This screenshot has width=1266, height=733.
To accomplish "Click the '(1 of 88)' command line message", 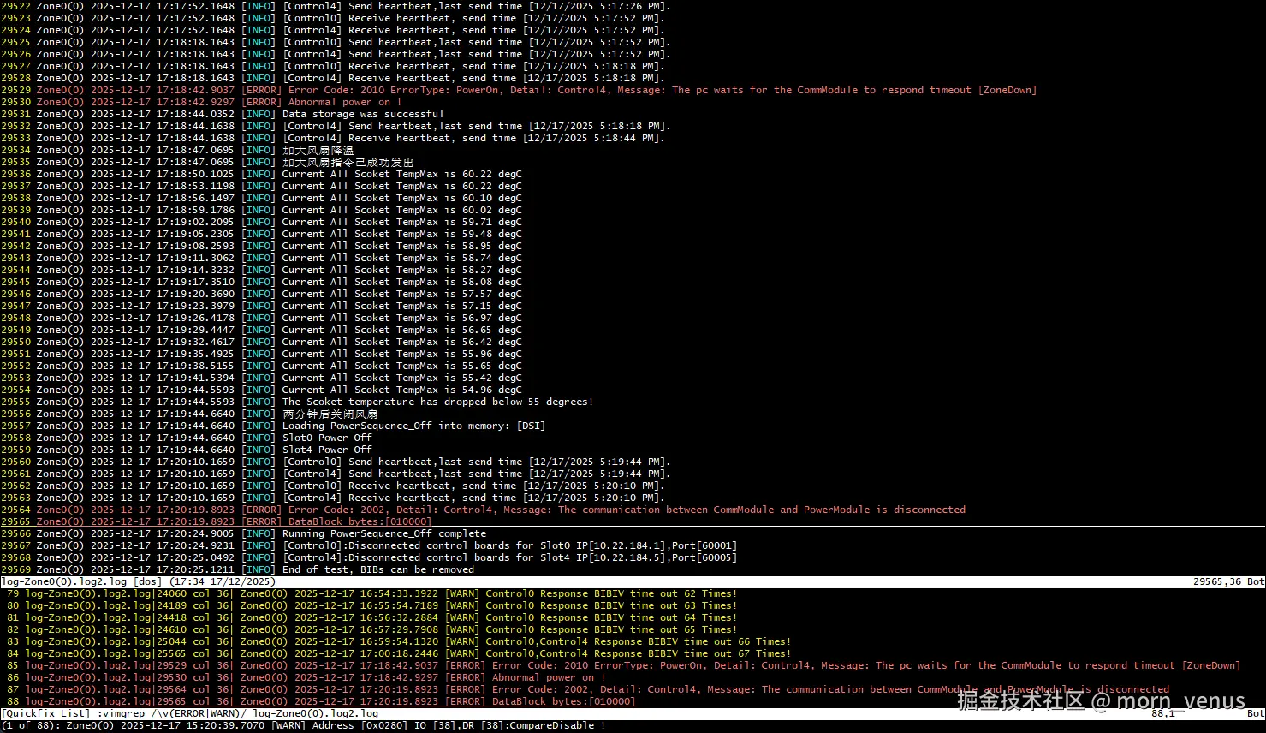I will pyautogui.click(x=303, y=725).
